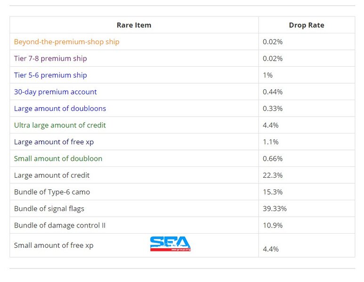Select the Small amount of free xp row
364x282 pixels.
point(54,245)
